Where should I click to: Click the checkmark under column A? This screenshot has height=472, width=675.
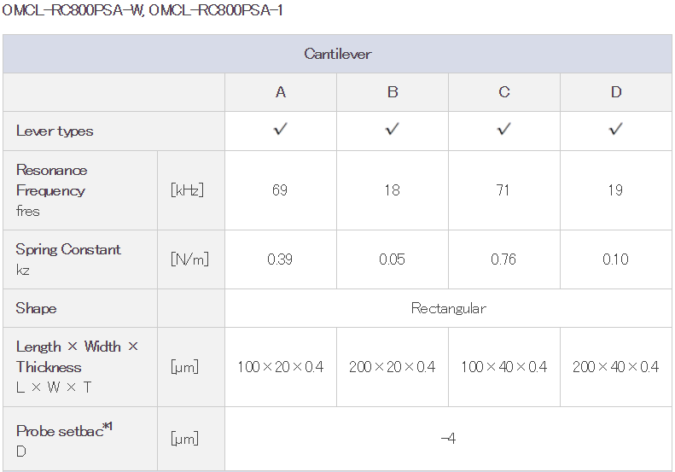280,129
